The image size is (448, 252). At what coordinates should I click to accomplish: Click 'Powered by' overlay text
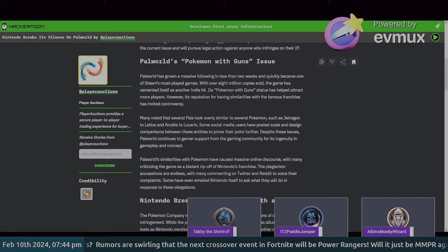coord(395,24)
